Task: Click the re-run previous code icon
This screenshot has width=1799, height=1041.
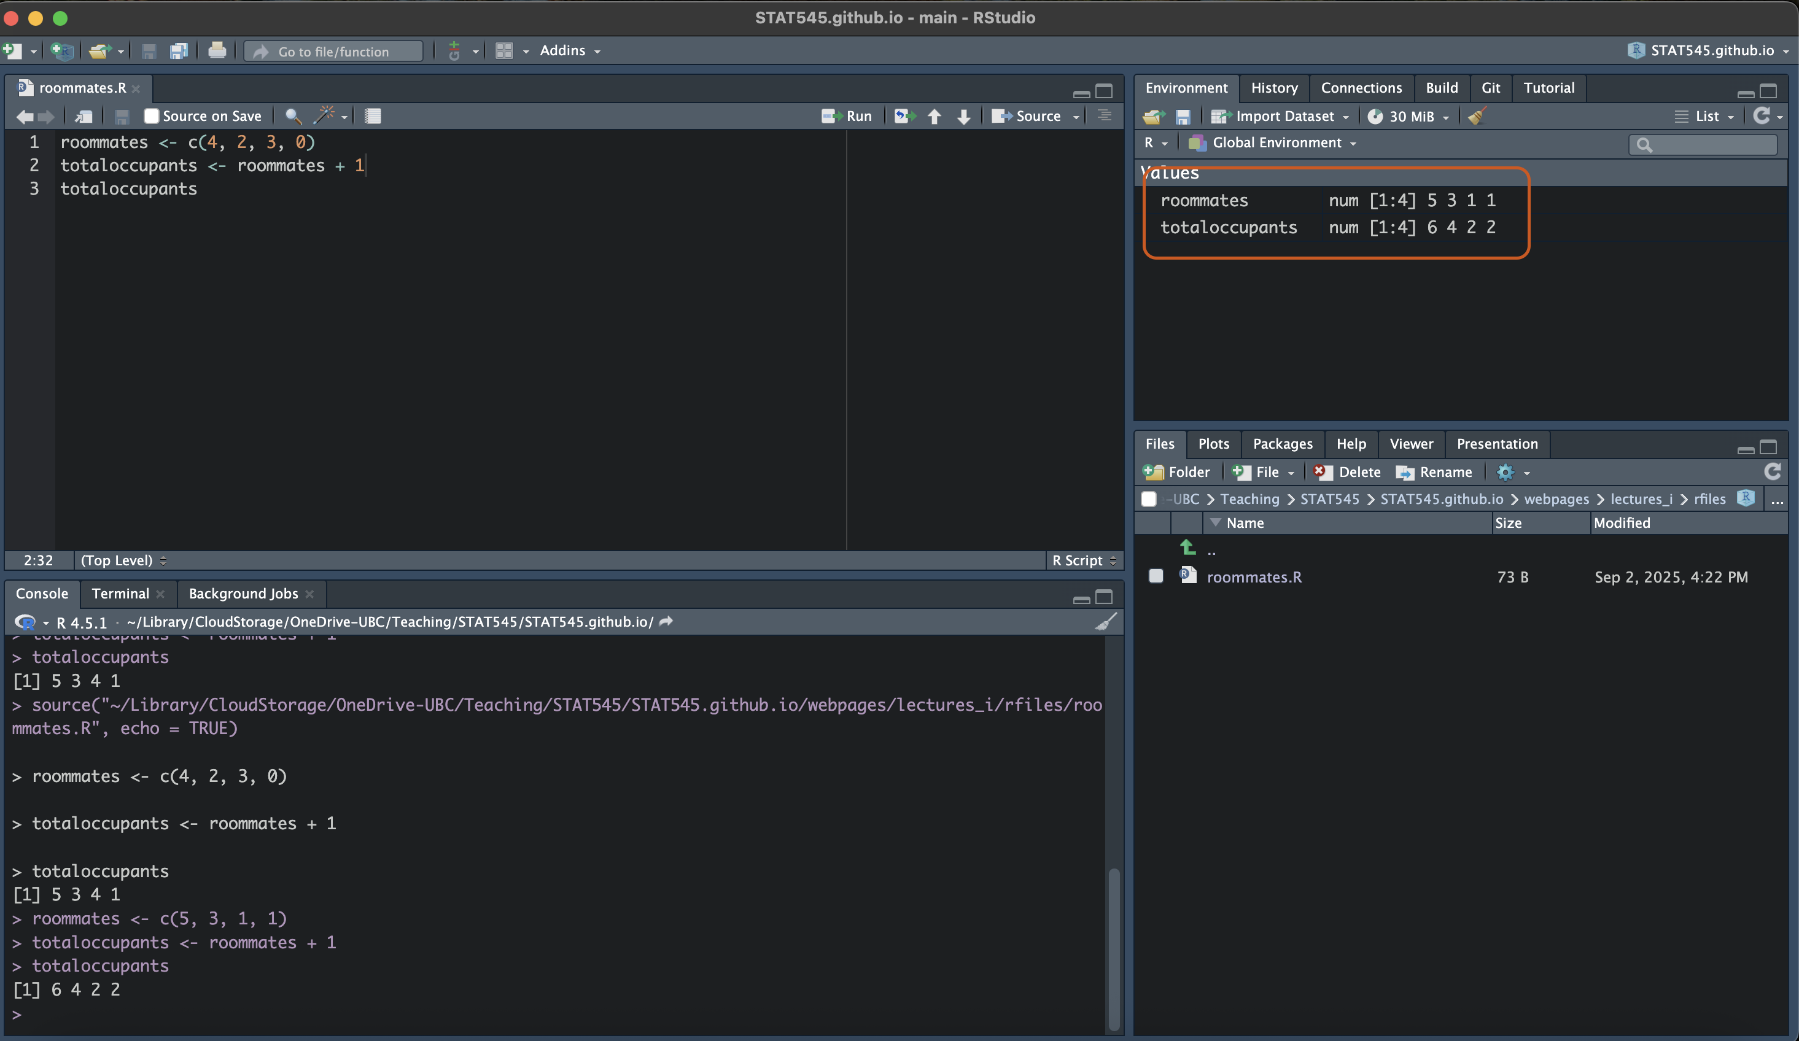Action: 904,116
